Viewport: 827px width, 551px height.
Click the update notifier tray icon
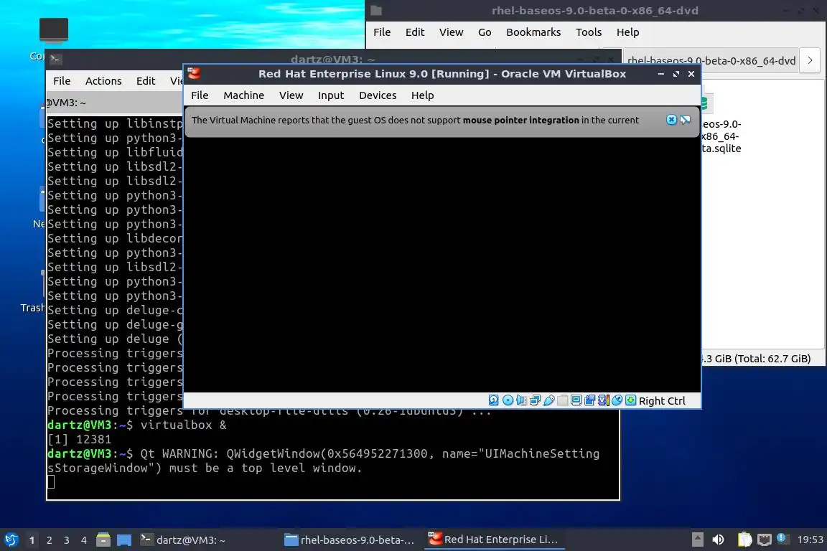tap(782, 538)
